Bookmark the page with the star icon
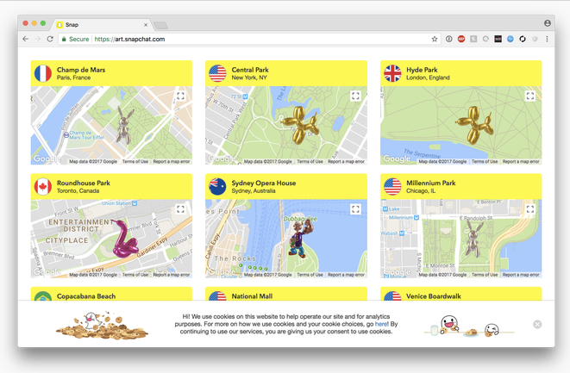 [x=435, y=39]
